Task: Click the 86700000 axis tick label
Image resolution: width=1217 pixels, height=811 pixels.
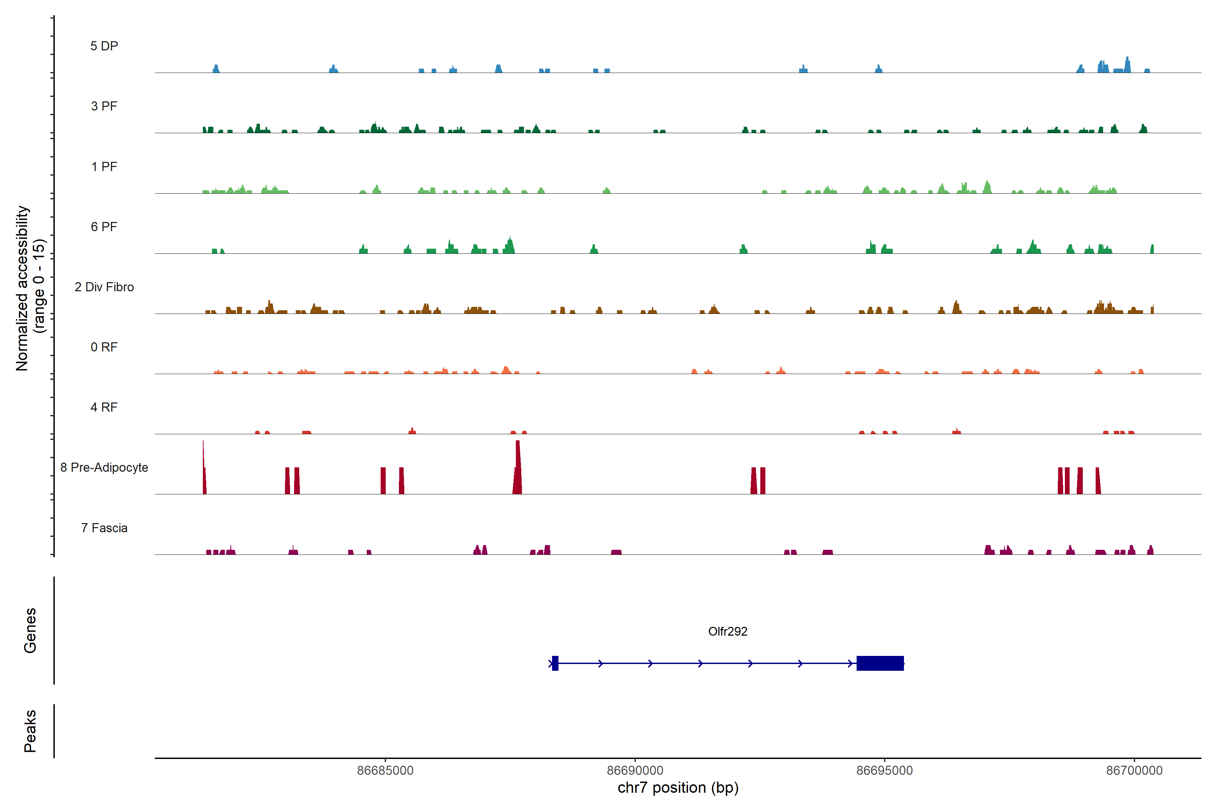Action: [x=1134, y=770]
